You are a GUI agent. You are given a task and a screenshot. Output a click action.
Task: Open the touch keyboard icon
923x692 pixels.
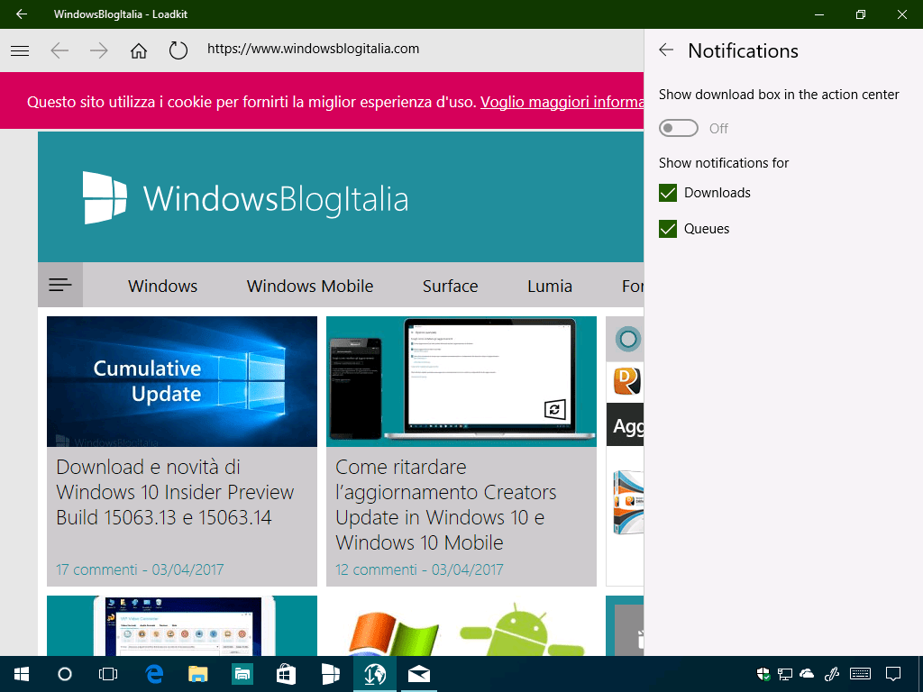[861, 674]
